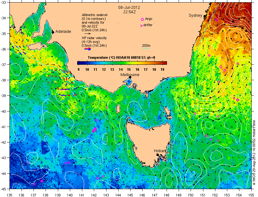Click the dark red 19°C end of the colorbar
The height and width of the screenshot is (197, 258).
click(x=164, y=63)
